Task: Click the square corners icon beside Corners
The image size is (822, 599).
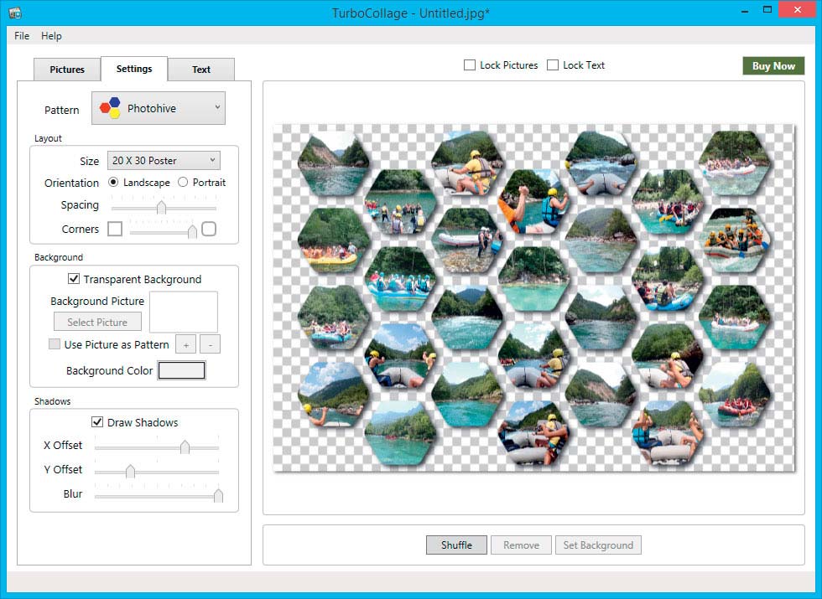Action: (115, 229)
